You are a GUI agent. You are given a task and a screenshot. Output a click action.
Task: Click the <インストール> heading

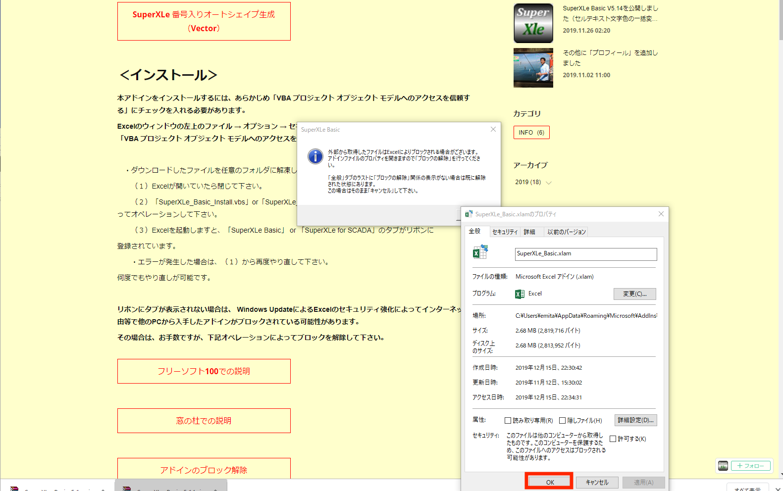point(168,75)
